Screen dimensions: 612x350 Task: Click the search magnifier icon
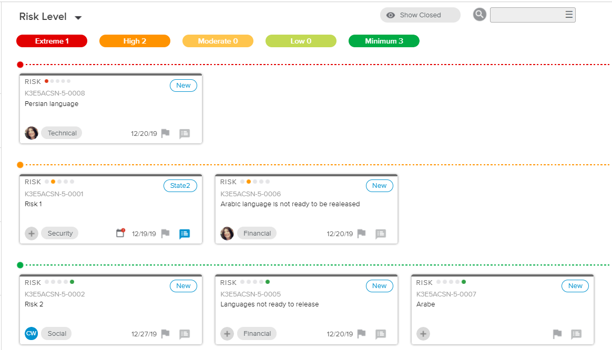[479, 15]
